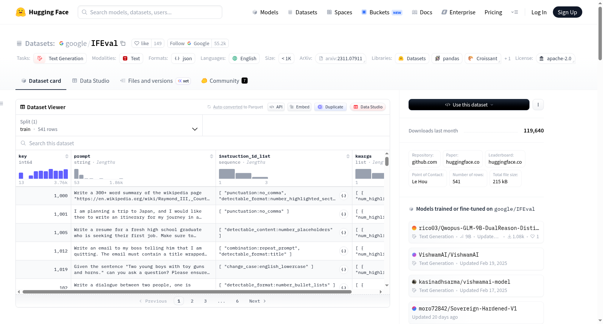Copy dataset name with copy icon
This screenshot has width=603, height=324.
pos(123,43)
